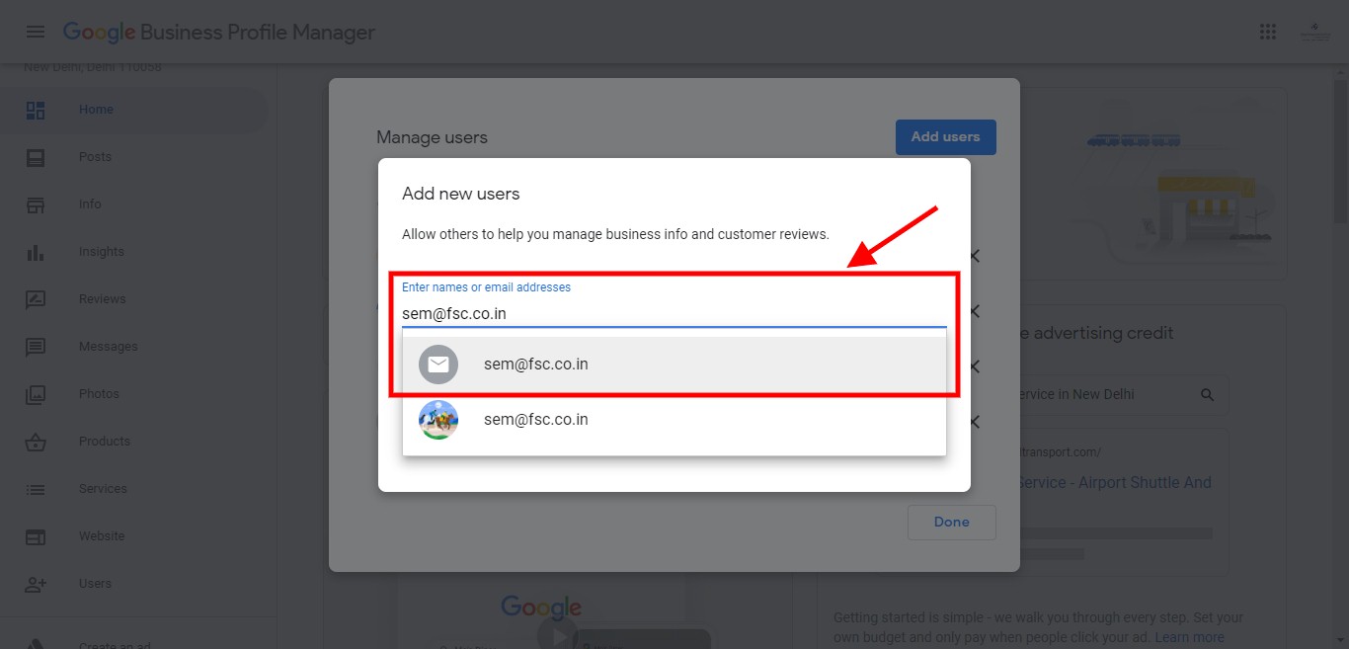Click the Users add-person icon
The image size is (1349, 649).
click(36, 584)
